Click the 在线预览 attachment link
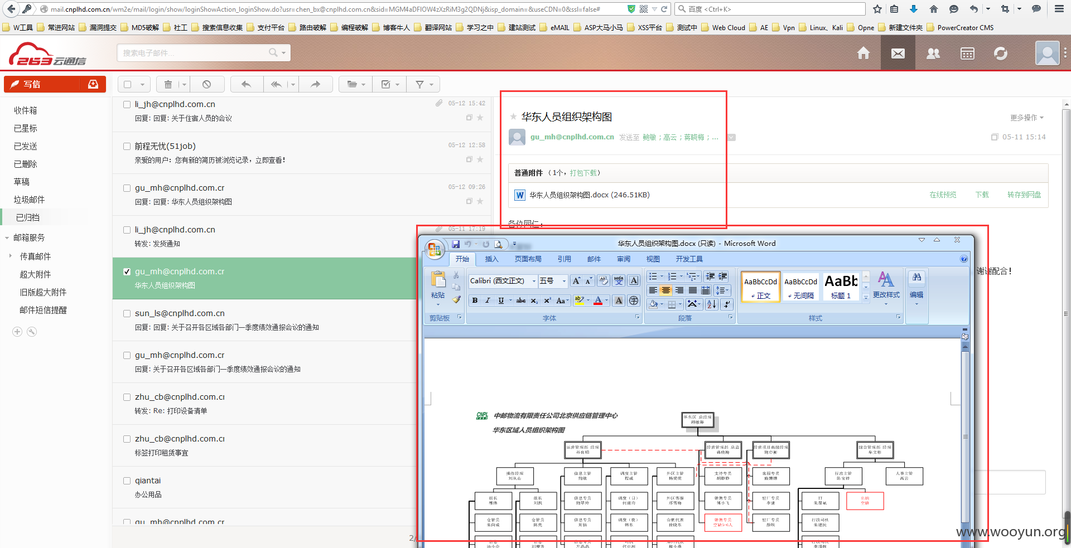 (x=943, y=195)
